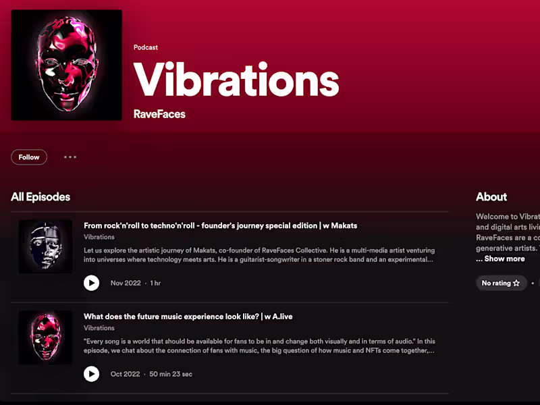Click the No rating star button
The width and height of the screenshot is (540, 405).
tap(500, 283)
